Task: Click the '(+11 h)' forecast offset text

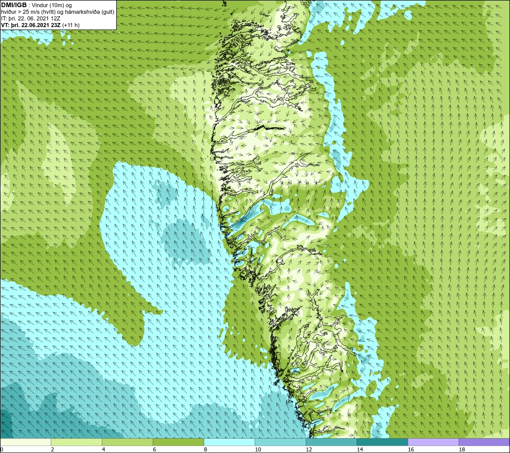Action: [x=70, y=25]
